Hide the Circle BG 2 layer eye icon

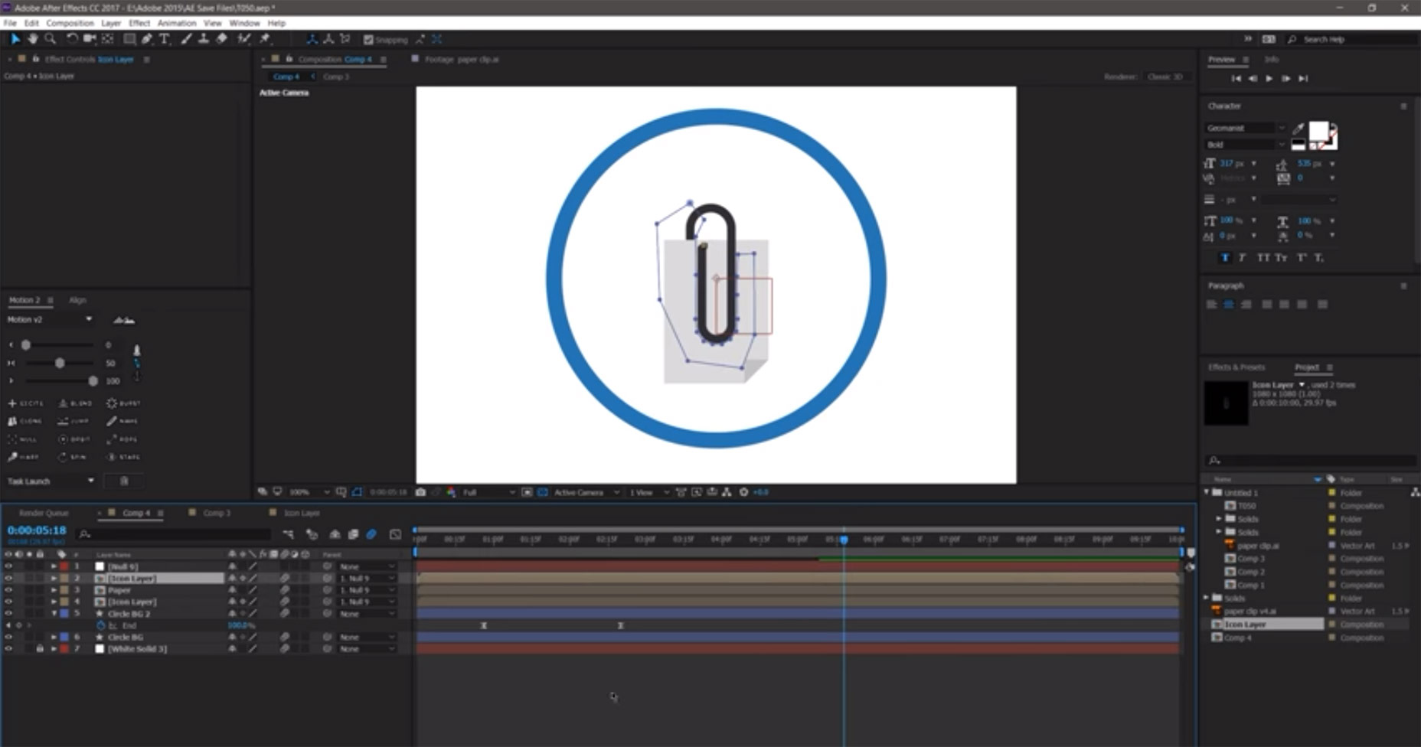pyautogui.click(x=8, y=613)
